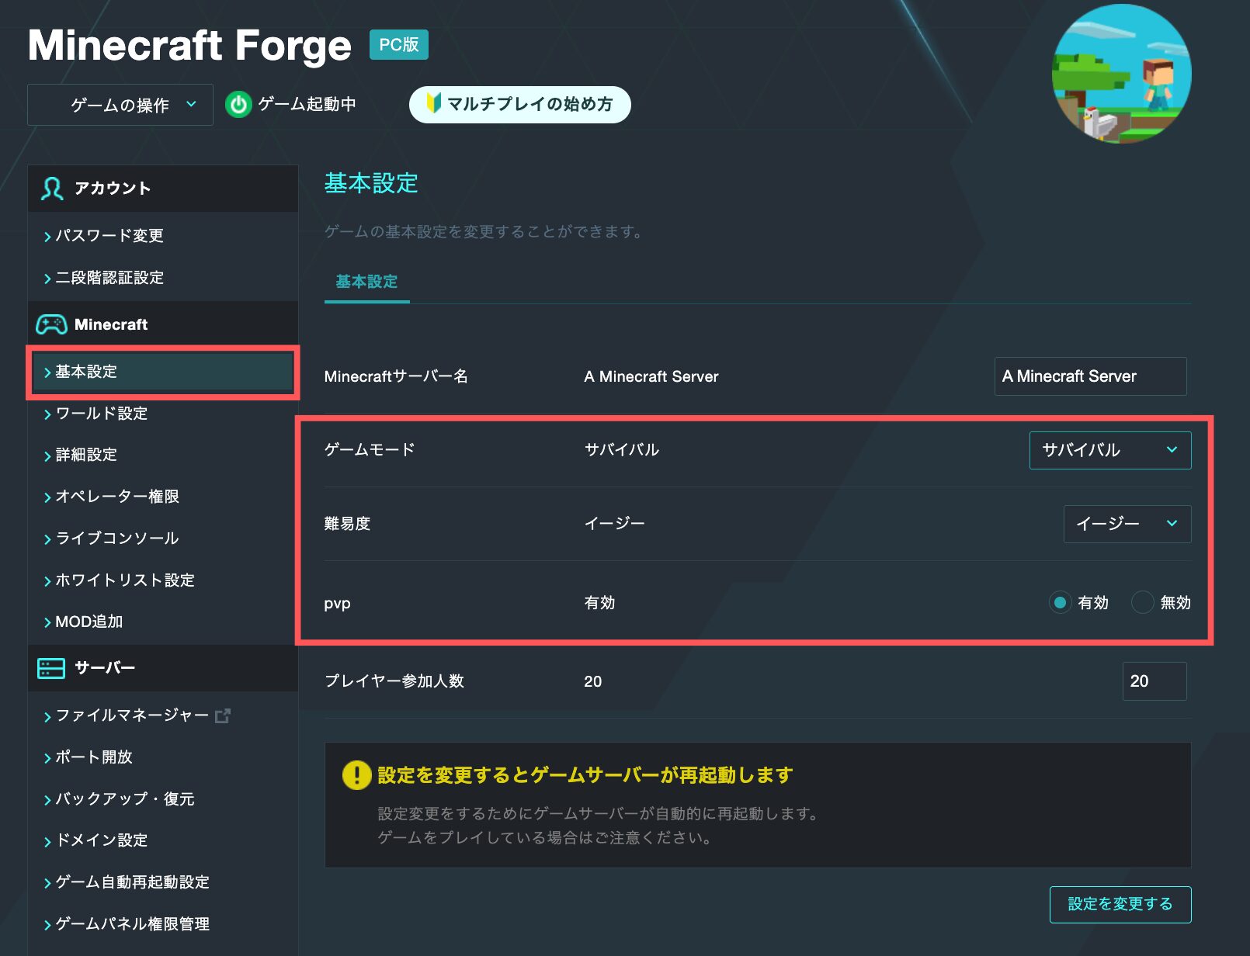The image size is (1250, 956).
Task: Click the PC版 badge next to the title
Action: pyautogui.click(x=398, y=45)
